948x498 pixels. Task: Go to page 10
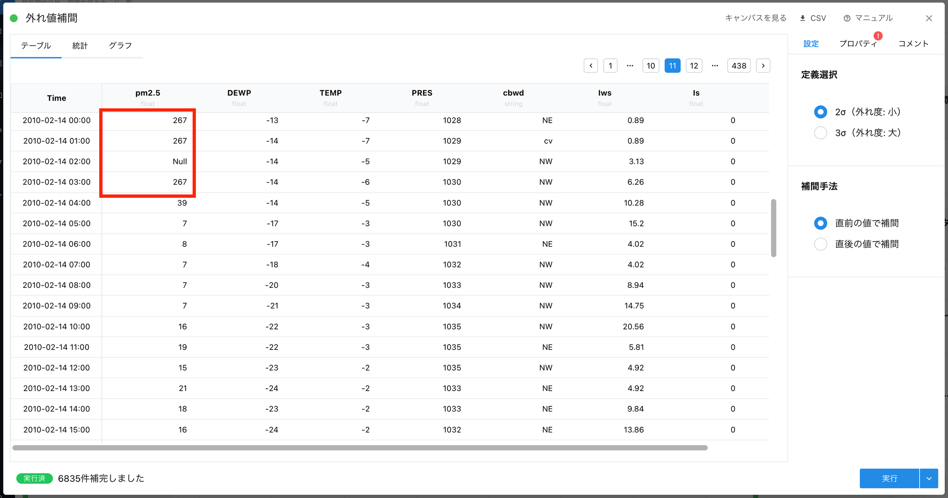tap(651, 66)
